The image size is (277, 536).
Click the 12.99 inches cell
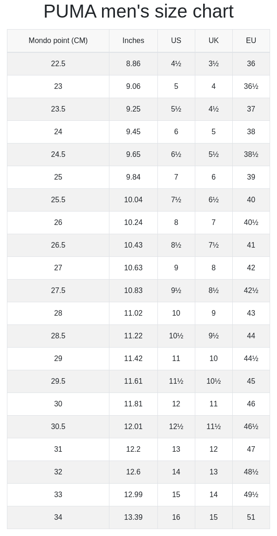(133, 495)
